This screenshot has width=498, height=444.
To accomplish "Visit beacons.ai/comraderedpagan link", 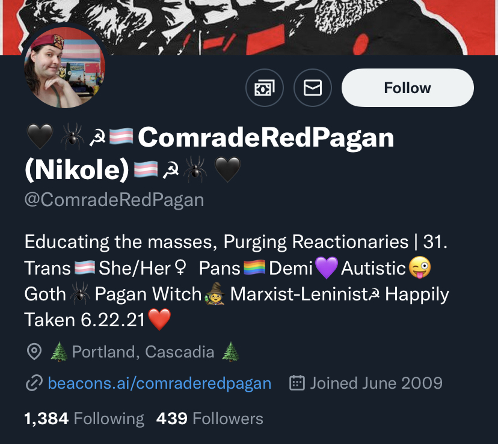I will click(159, 383).
